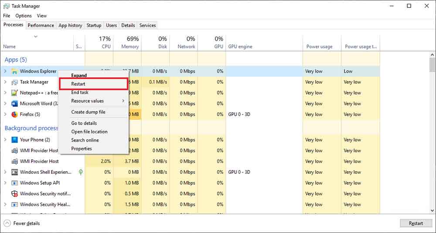Click the Status column header
The width and height of the screenshot is (436, 233).
tap(79, 43)
